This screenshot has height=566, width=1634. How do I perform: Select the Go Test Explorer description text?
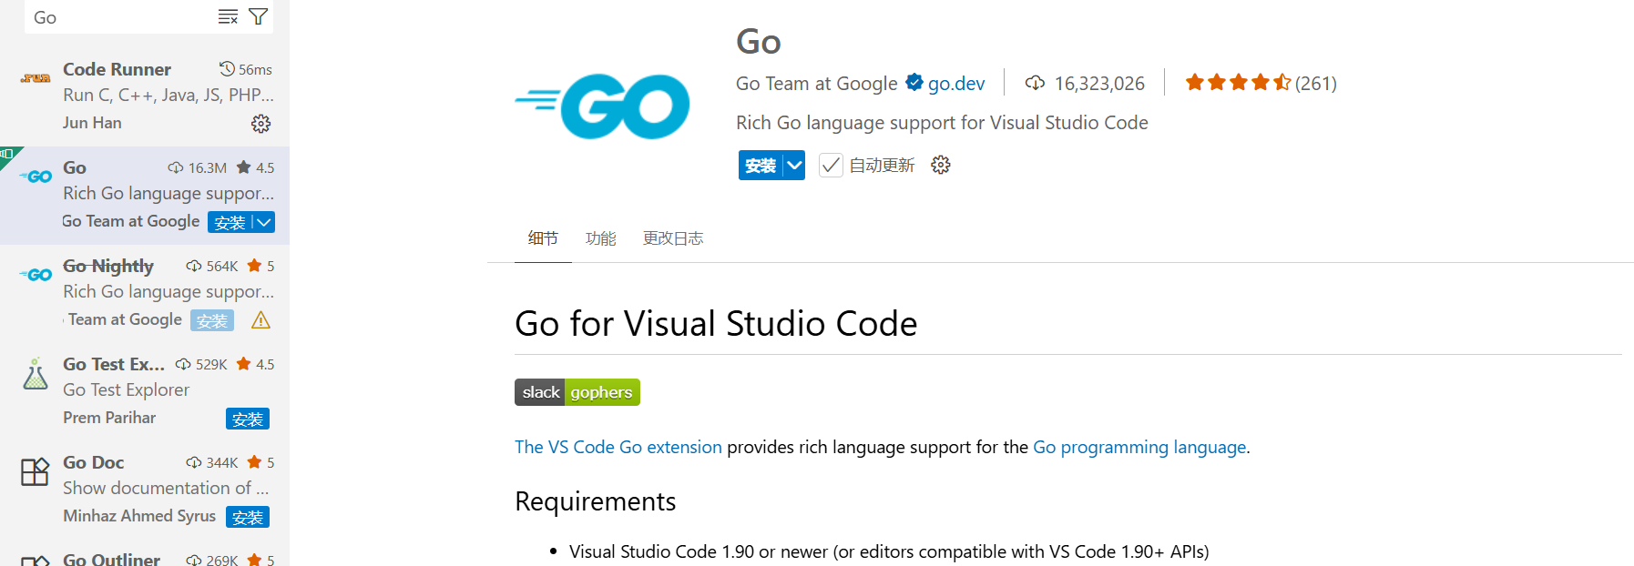coord(126,389)
